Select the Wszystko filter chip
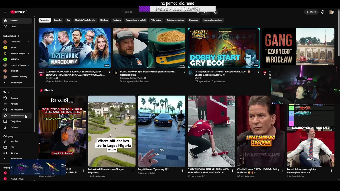This screenshot has height=191, width=340. pos(45,20)
